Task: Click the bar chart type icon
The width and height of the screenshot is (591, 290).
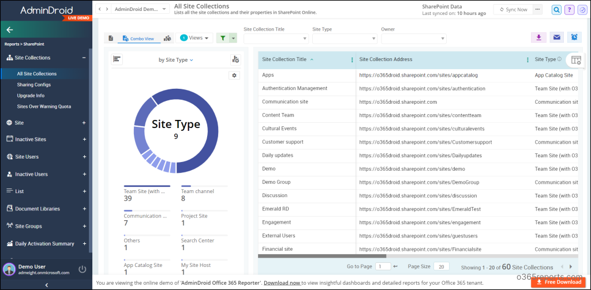Action: pyautogui.click(x=117, y=59)
